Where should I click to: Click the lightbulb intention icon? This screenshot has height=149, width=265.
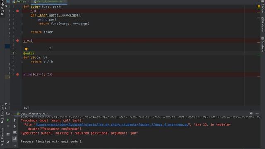[x=26, y=49]
